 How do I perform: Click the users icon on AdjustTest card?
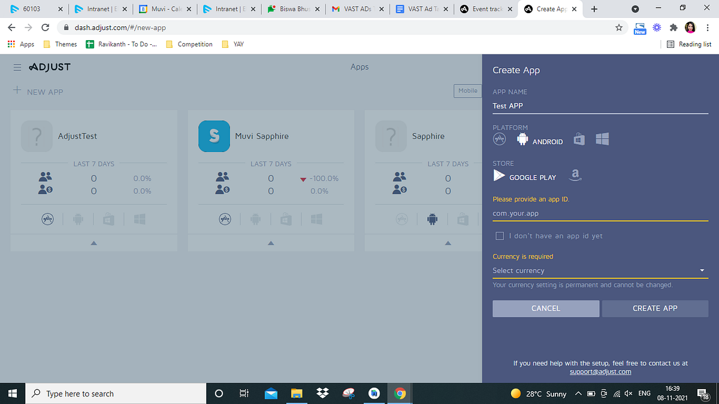click(x=46, y=177)
